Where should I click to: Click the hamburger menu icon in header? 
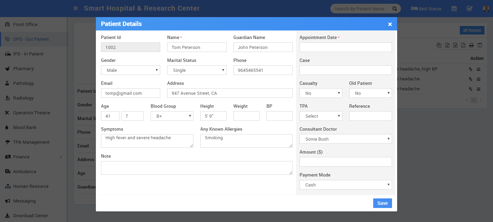click(x=76, y=9)
